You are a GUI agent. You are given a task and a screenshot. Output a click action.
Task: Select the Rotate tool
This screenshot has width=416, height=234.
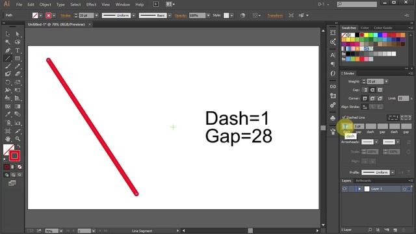8,83
